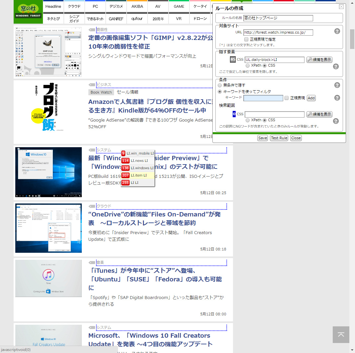Select LI.news LI from the candidate list
The width and height of the screenshot is (355, 353).
(x=138, y=161)
